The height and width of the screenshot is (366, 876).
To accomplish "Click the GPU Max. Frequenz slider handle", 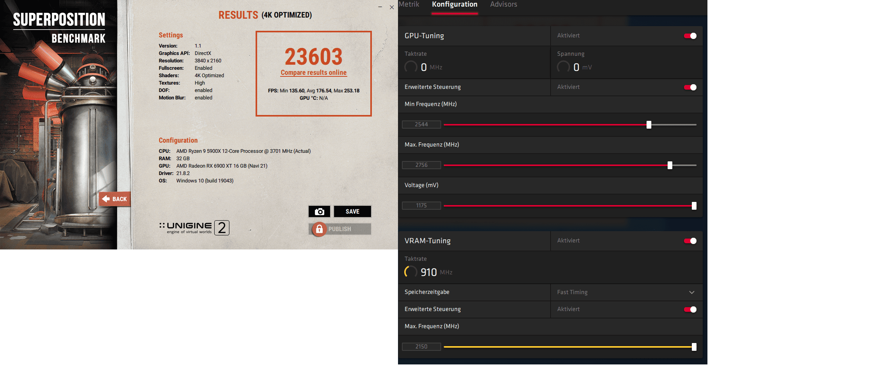I will click(x=670, y=165).
